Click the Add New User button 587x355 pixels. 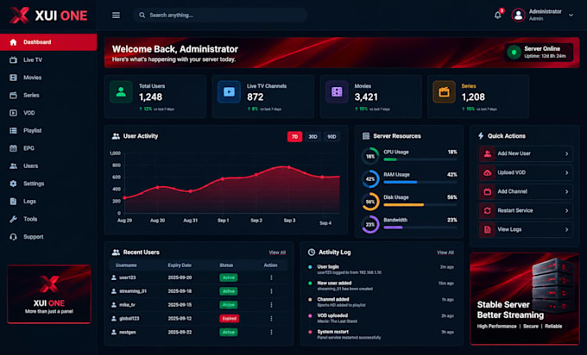tap(525, 153)
